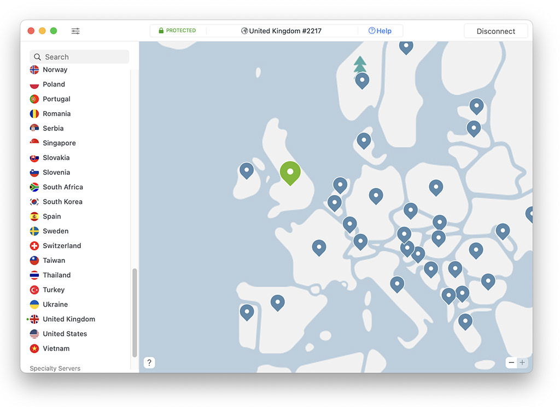Click the Christmas tree icon on map
Screen dimensions: 560x407
coord(360,65)
